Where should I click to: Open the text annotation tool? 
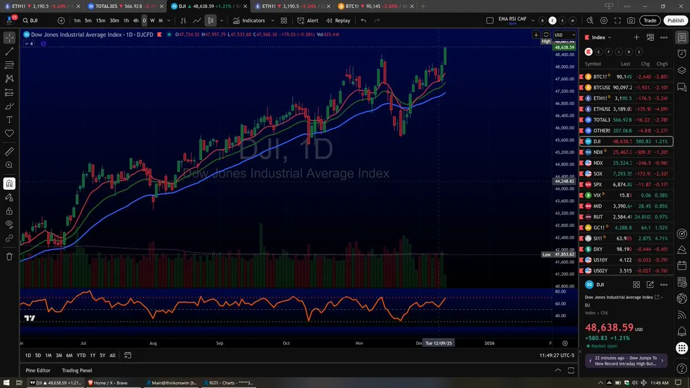[x=9, y=120]
